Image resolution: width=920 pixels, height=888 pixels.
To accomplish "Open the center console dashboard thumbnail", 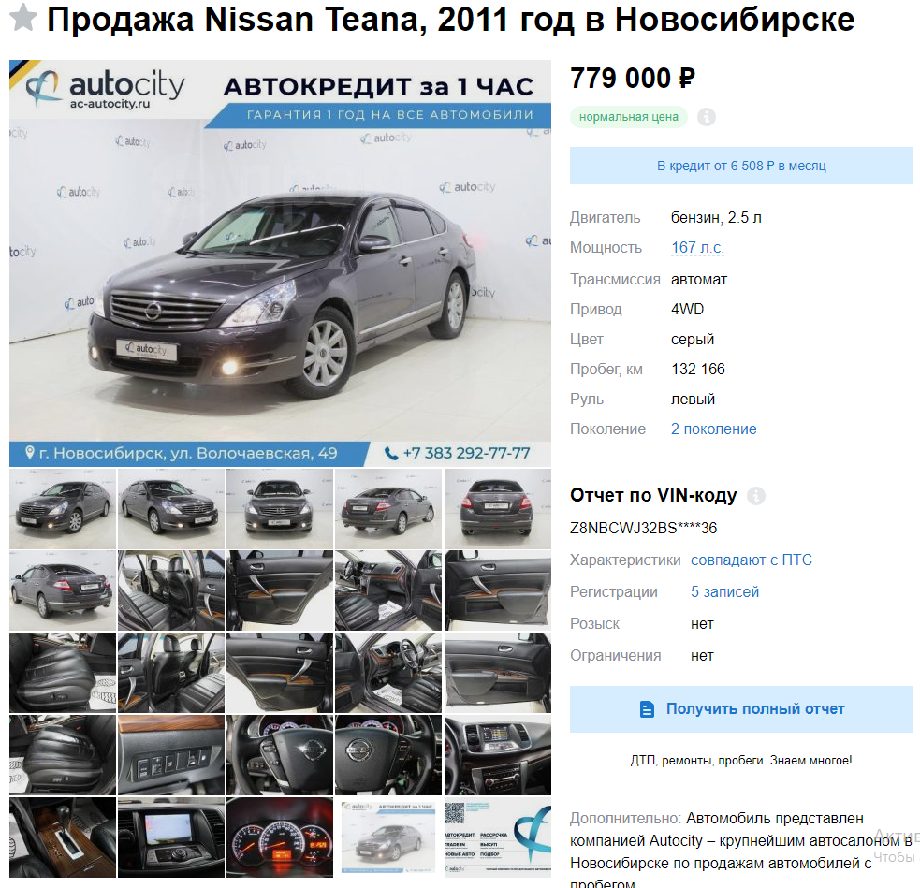I will 498,755.
